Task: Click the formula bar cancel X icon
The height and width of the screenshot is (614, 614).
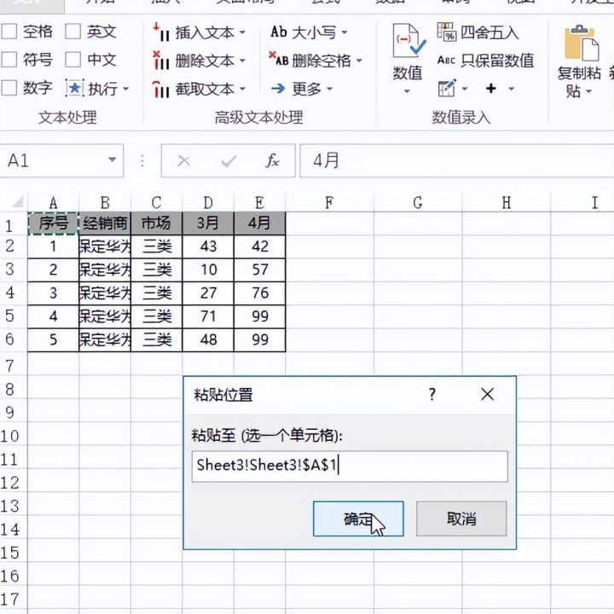Action: coord(183,161)
